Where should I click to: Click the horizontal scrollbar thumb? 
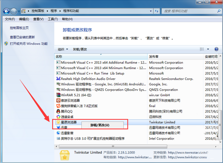pyautogui.click(x=113, y=146)
